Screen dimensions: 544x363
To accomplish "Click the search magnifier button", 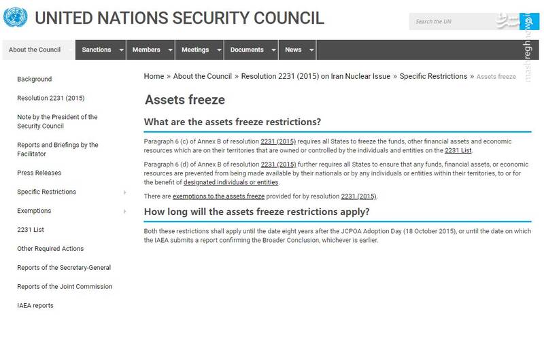I will pos(529,22).
